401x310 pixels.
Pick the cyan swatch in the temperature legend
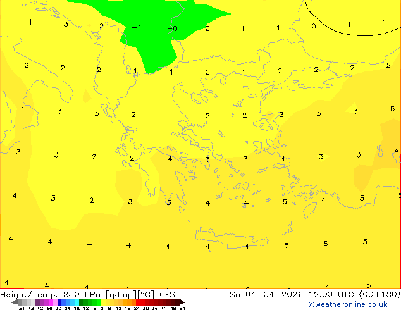(x=77, y=302)
